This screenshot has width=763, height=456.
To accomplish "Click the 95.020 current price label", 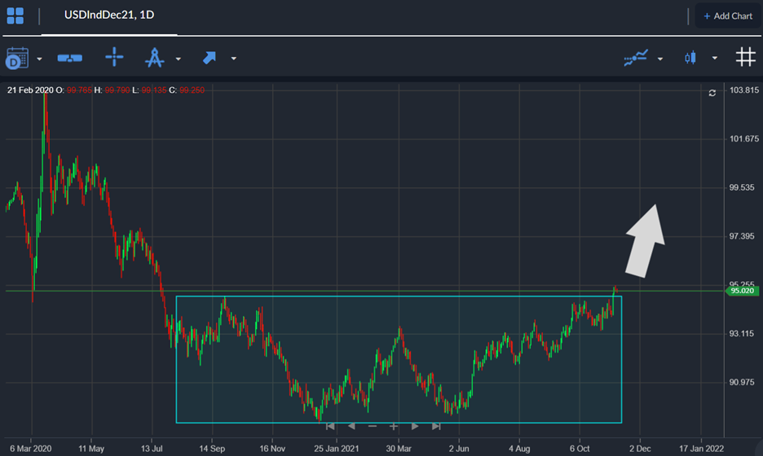I will [x=740, y=291].
